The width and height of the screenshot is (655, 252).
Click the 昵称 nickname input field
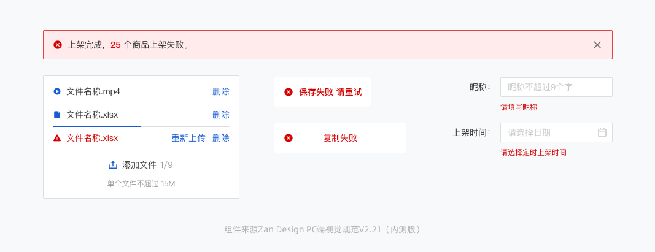pyautogui.click(x=556, y=87)
